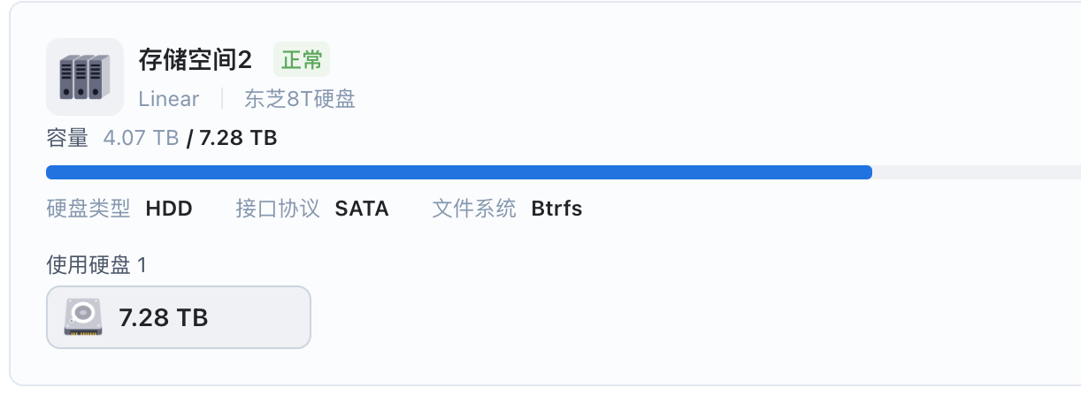
Task: Click the SATA interface value
Action: tap(362, 209)
